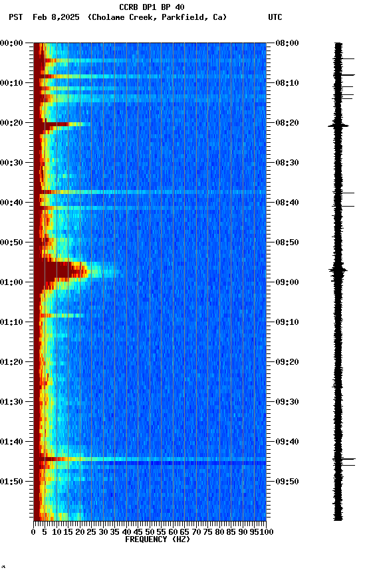367x574 pixels.
Task: Click the 01:00 PST time label
Action: tap(11, 282)
